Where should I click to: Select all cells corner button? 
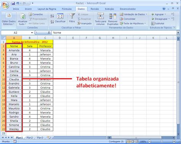pyautogui.click(x=3, y=38)
